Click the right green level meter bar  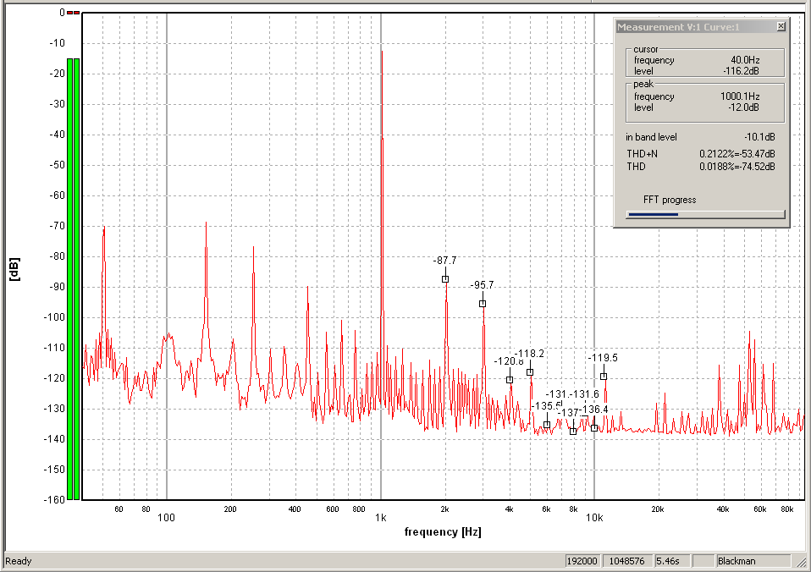coord(76,279)
